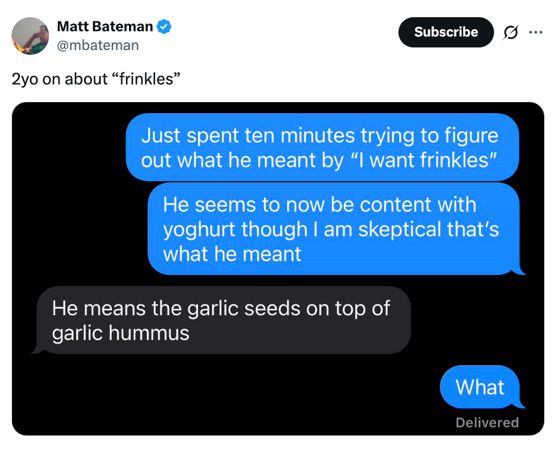
Task: Click the Delivered status label
Action: tap(487, 422)
